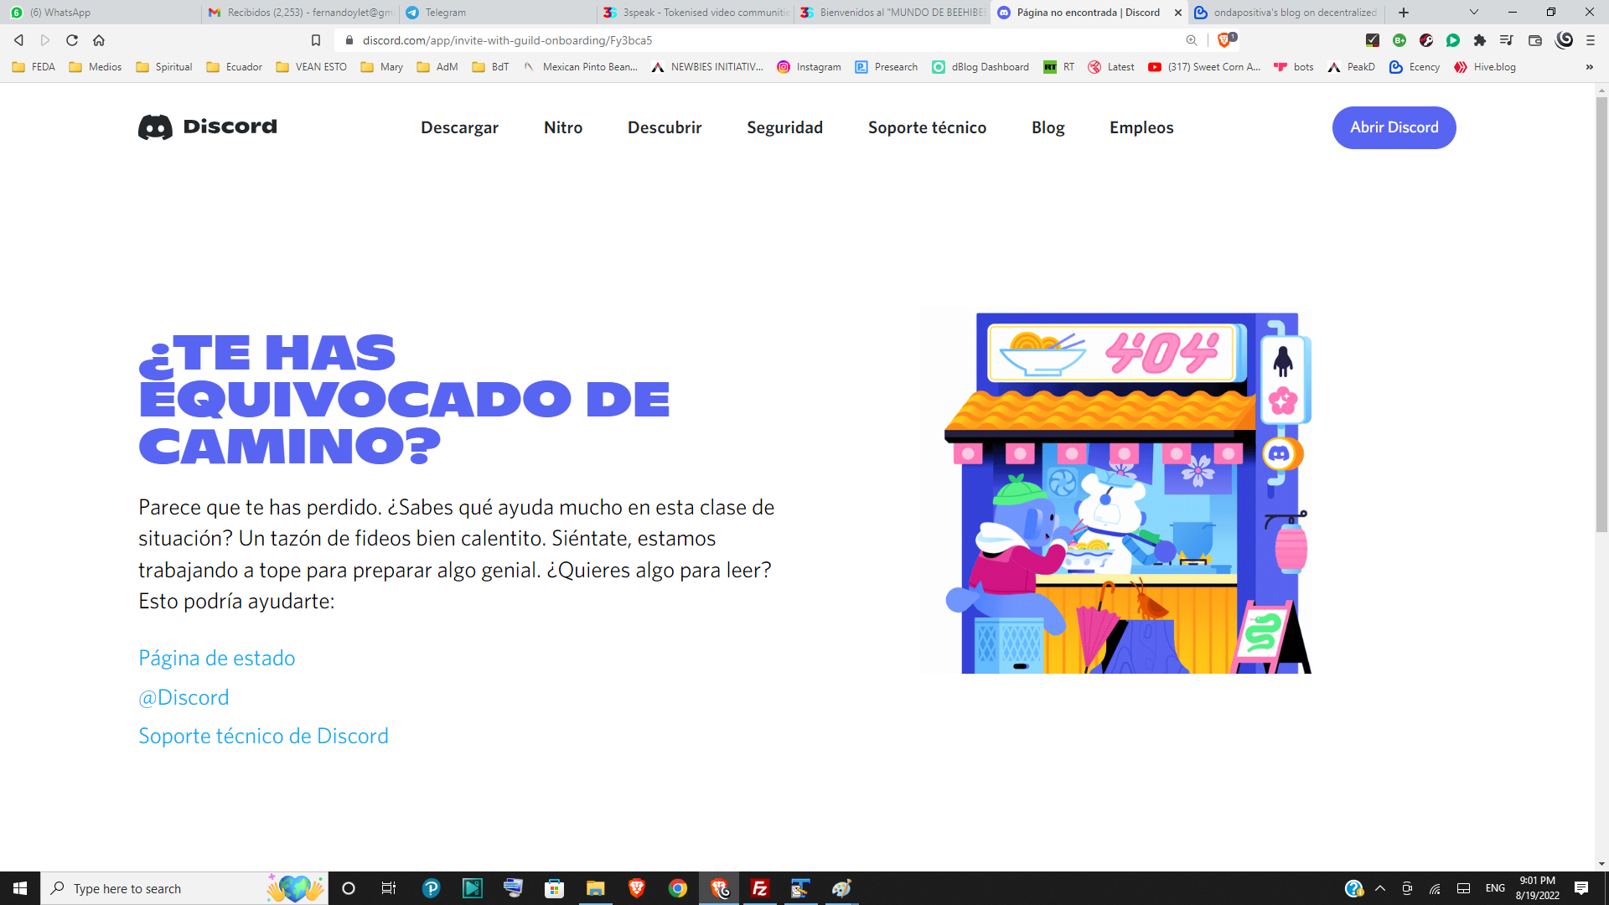This screenshot has height=905, width=1609.
Task: Follow the @Discord link
Action: click(184, 697)
